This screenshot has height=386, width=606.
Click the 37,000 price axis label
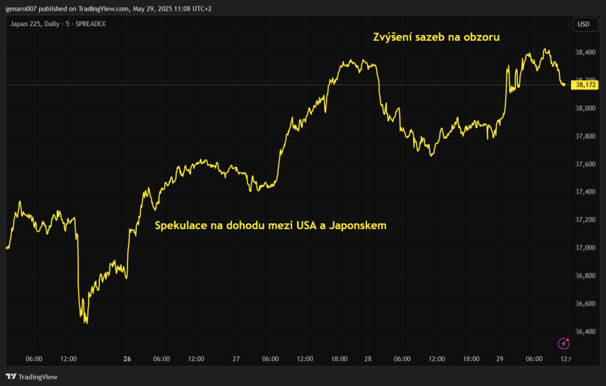(585, 247)
